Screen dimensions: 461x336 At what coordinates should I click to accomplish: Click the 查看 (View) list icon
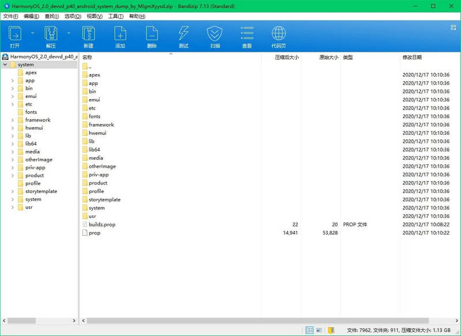[x=247, y=36]
